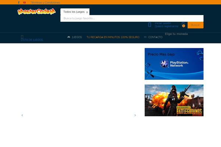The image size is (221, 147).
Task: Open the CONTACTO menu item
Action: [x=155, y=37]
